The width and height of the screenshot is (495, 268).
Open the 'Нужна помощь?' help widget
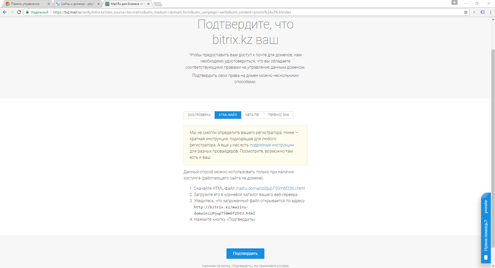[486, 228]
